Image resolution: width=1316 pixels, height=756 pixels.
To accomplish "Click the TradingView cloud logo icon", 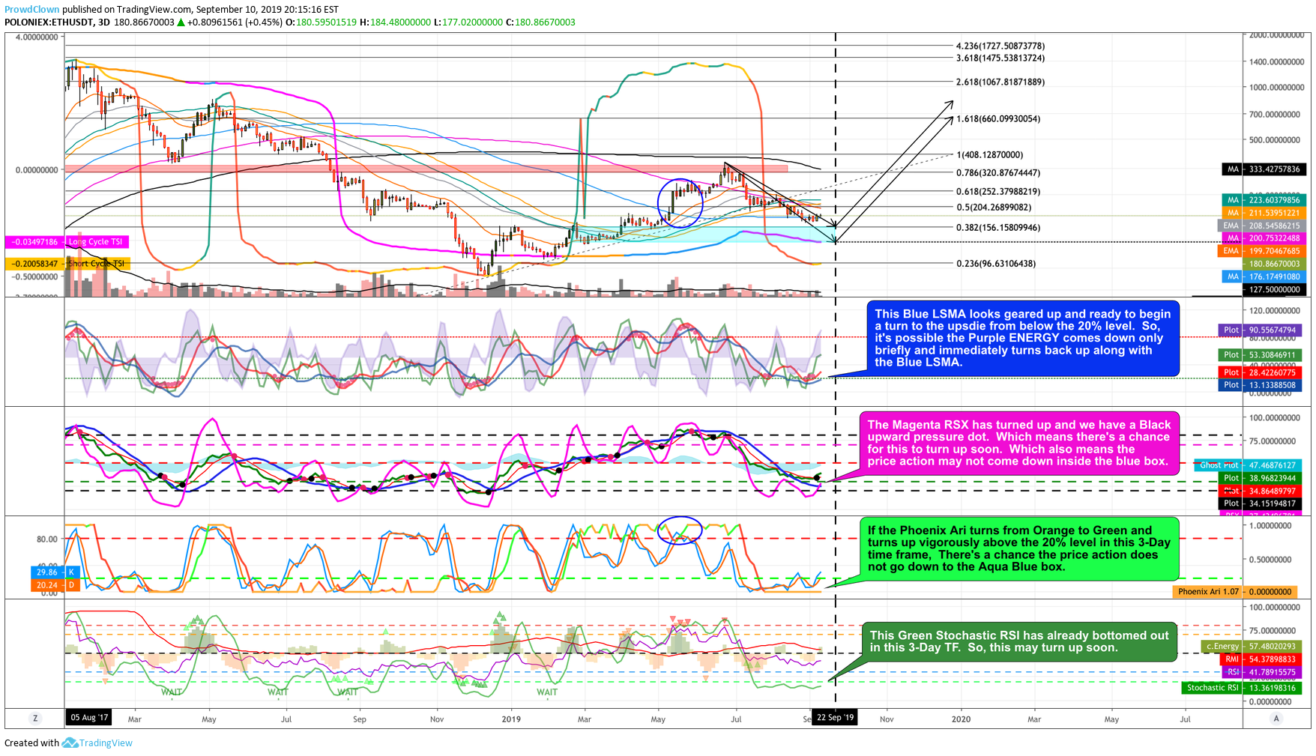I will 70,743.
